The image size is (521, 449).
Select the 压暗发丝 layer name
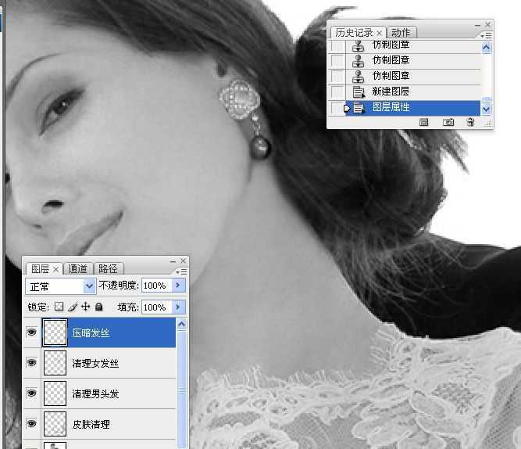tap(91, 333)
